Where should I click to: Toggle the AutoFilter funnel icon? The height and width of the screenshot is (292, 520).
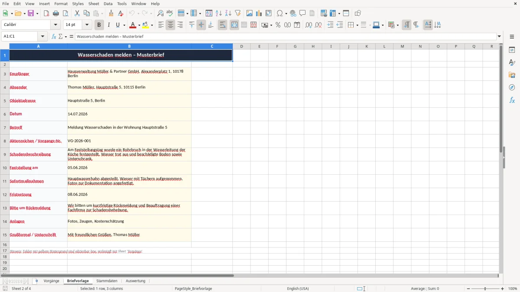tap(238, 13)
